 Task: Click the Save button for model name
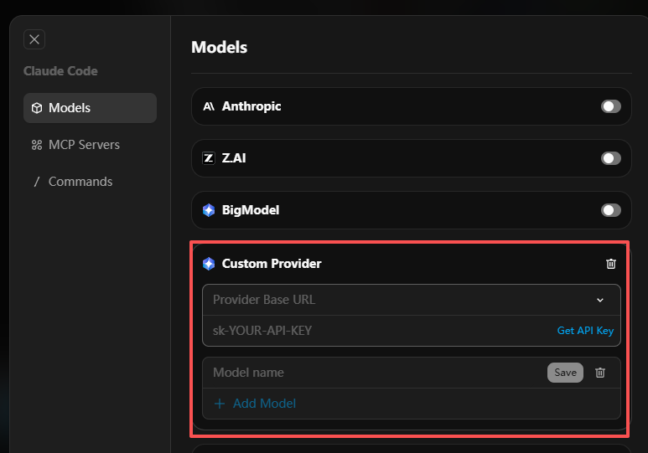click(x=565, y=373)
